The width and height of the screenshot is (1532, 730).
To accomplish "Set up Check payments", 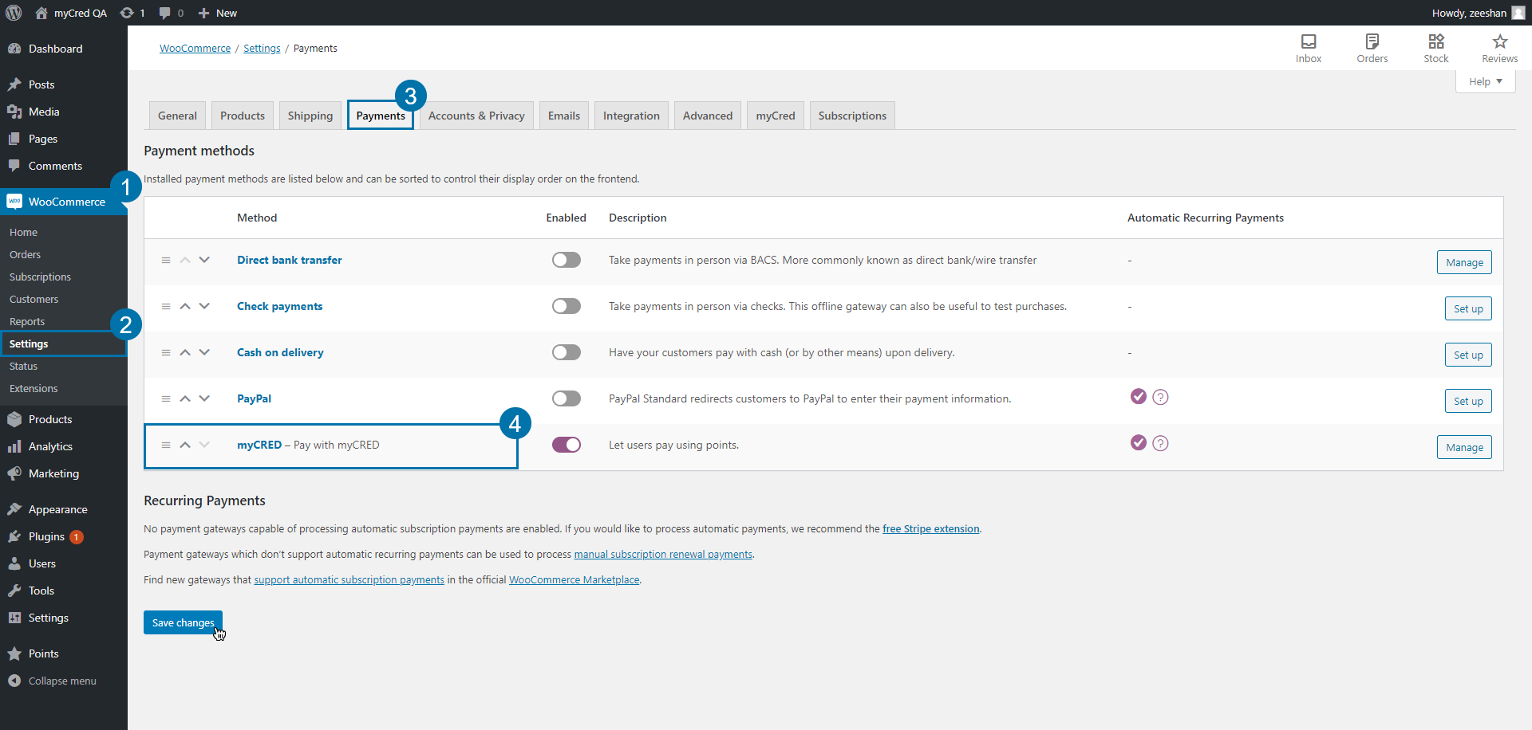I will [1468, 308].
